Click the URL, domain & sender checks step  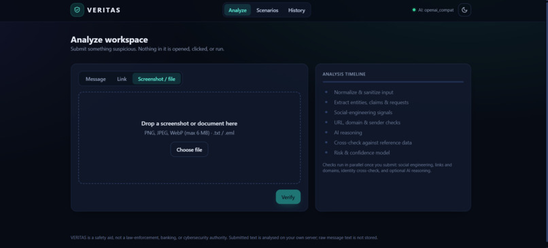click(367, 122)
